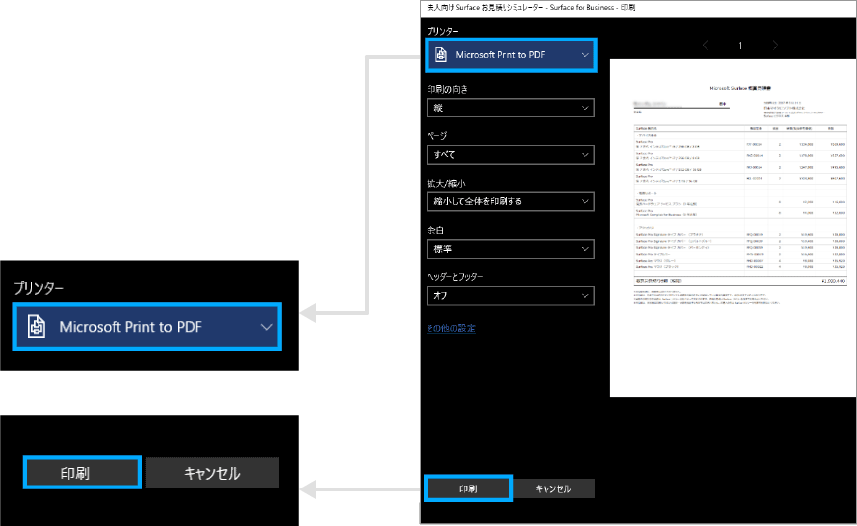Click the Microsoft Print to PDF text in the enlarged callout
This screenshot has width=857, height=526.
coord(130,326)
